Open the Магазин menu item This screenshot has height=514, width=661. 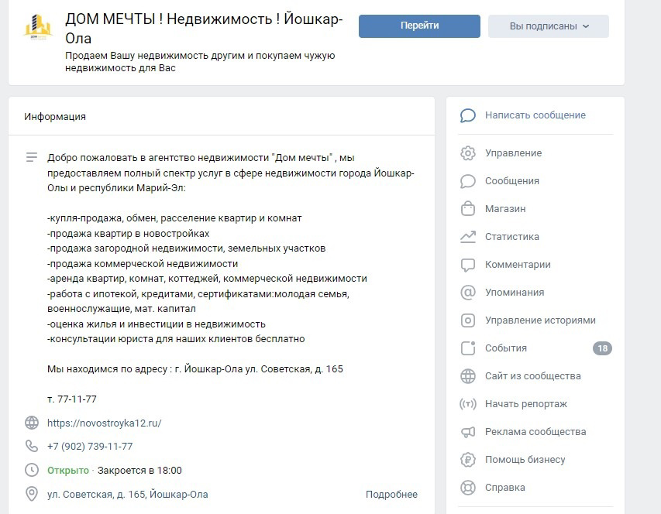tap(505, 209)
